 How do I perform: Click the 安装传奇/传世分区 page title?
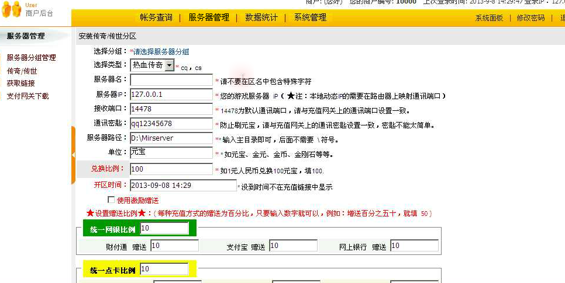[108, 36]
